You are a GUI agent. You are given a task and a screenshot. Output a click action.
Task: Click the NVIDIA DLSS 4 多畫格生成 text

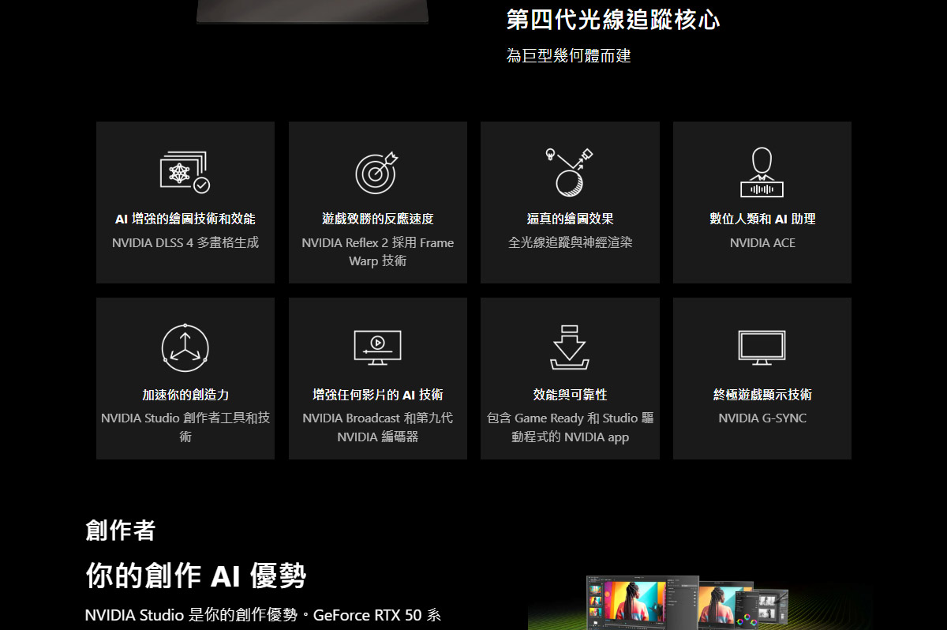click(185, 242)
